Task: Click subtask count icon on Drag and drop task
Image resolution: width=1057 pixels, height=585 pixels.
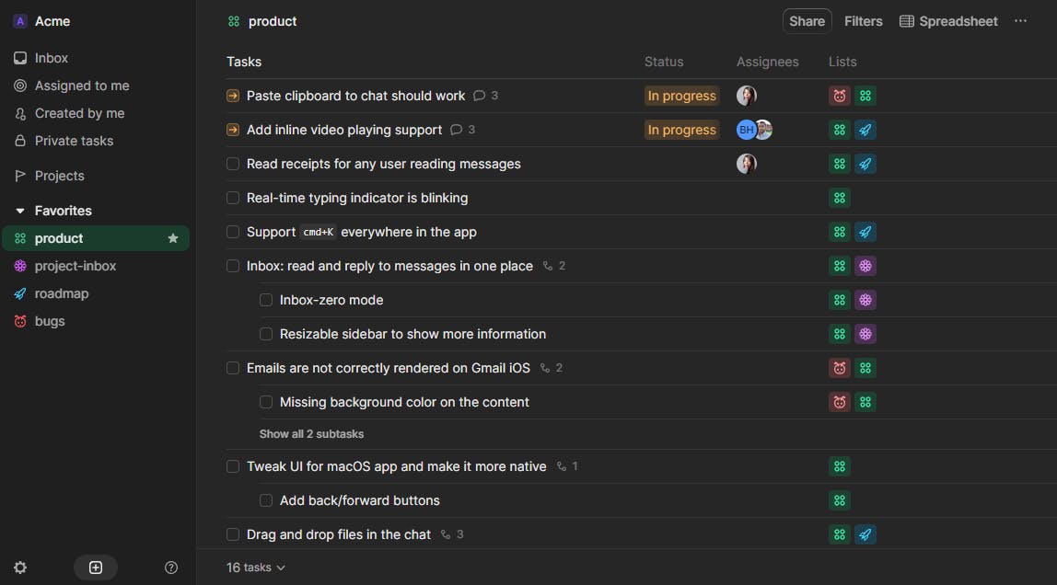Action: pyautogui.click(x=447, y=534)
